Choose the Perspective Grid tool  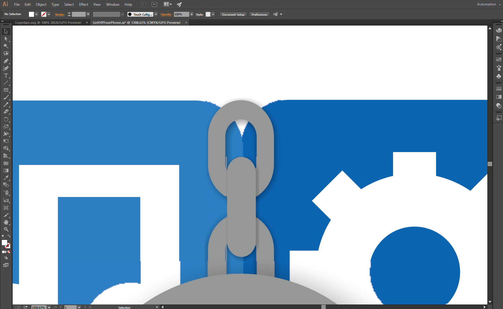(x=6, y=156)
